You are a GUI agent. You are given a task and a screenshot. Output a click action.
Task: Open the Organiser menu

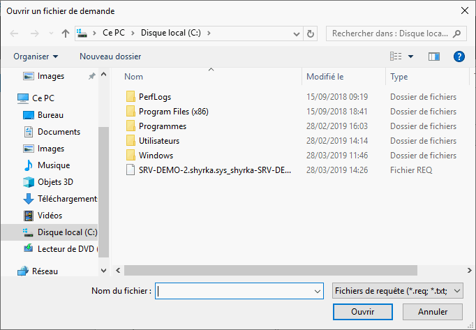(36, 56)
